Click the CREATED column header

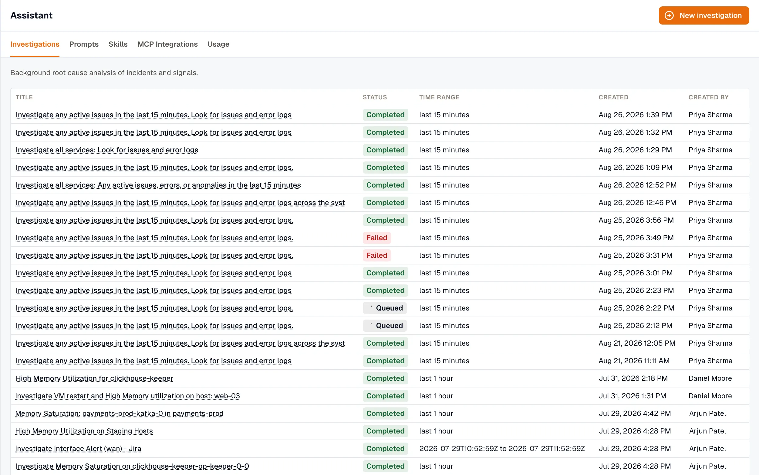[x=613, y=97]
